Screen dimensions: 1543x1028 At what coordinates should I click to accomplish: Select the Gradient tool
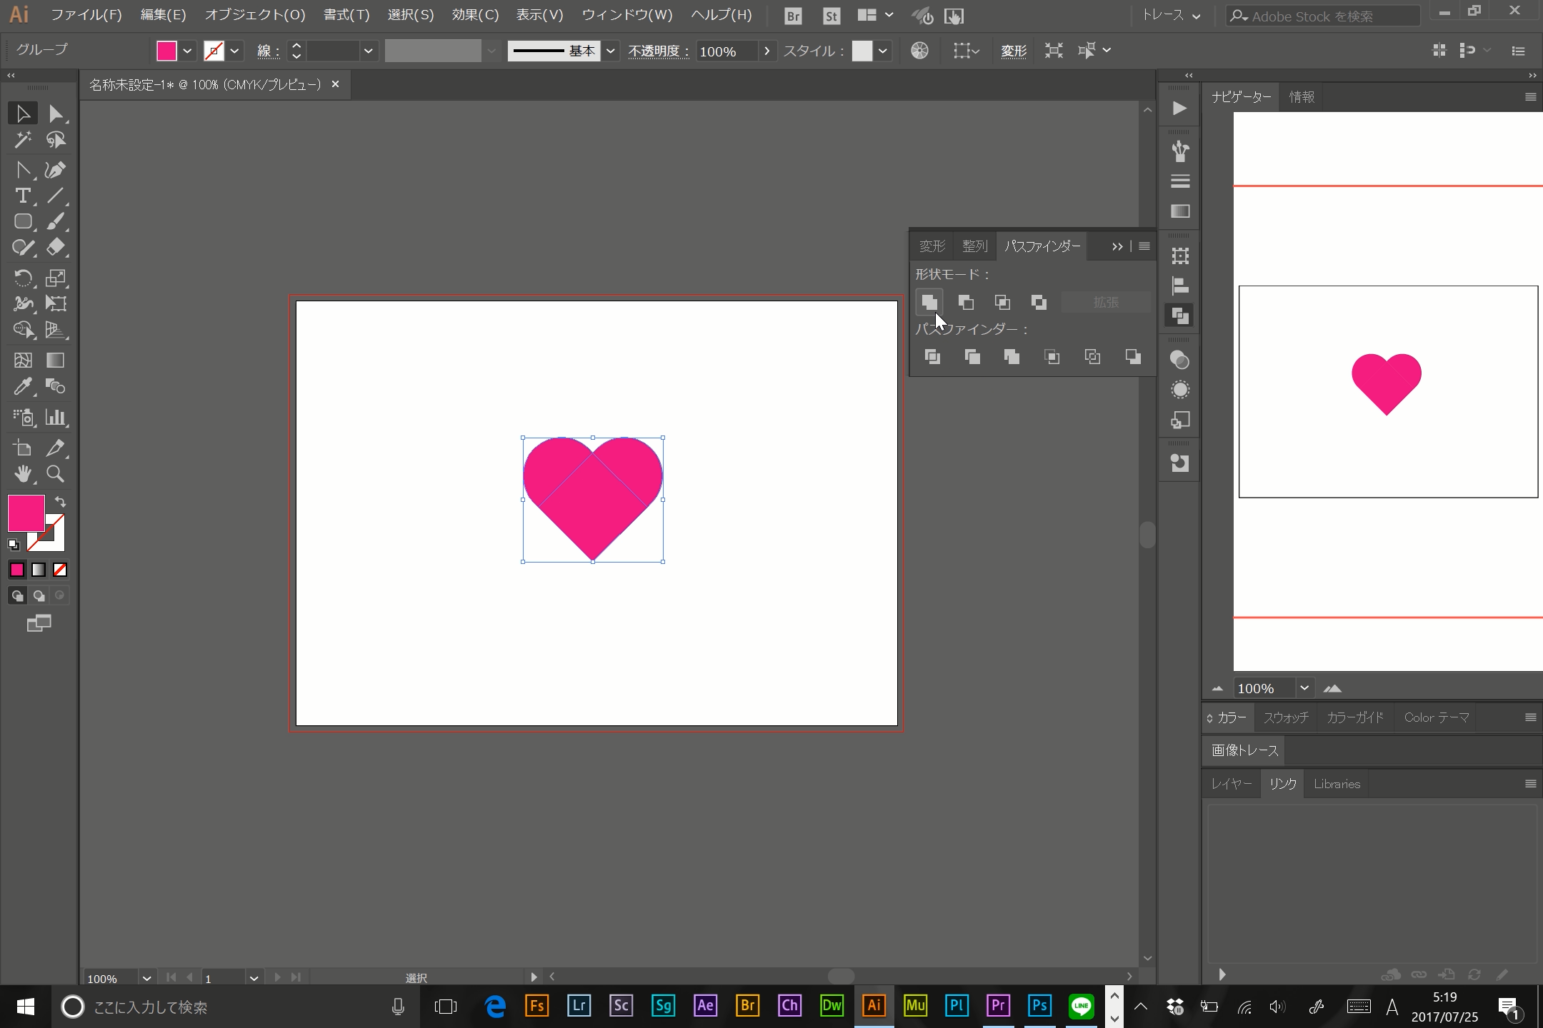click(56, 361)
